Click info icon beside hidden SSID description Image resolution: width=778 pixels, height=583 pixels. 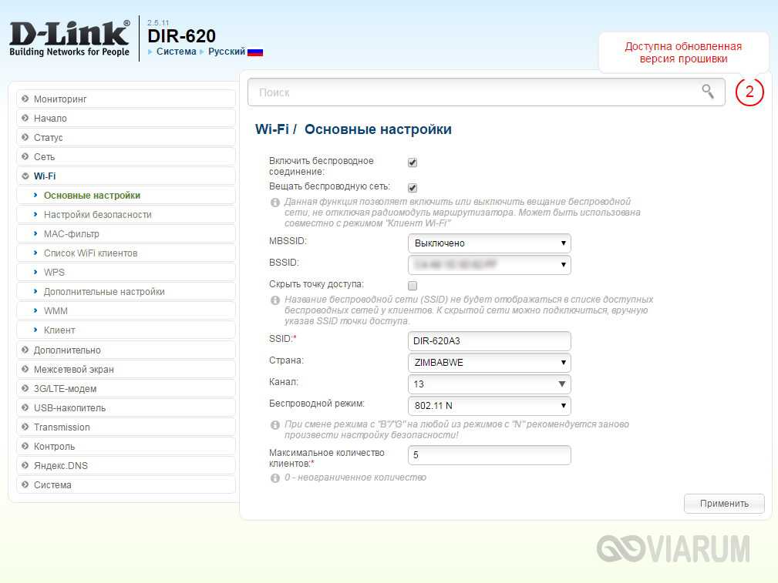click(x=274, y=300)
